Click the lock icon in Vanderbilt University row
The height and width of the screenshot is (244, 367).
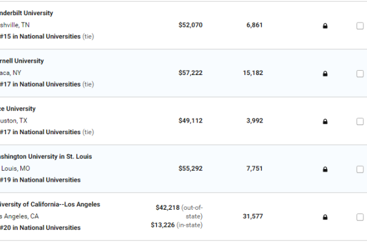[325, 26]
